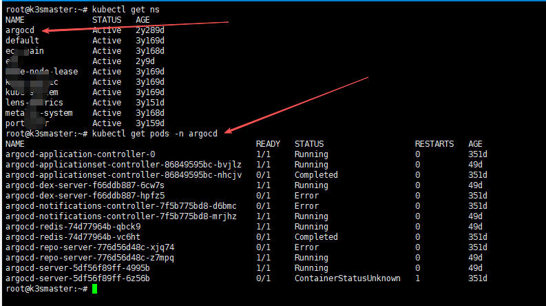Click the namespace table 'NAME' header
Viewport: 546px width, 306px height.
[x=15, y=20]
